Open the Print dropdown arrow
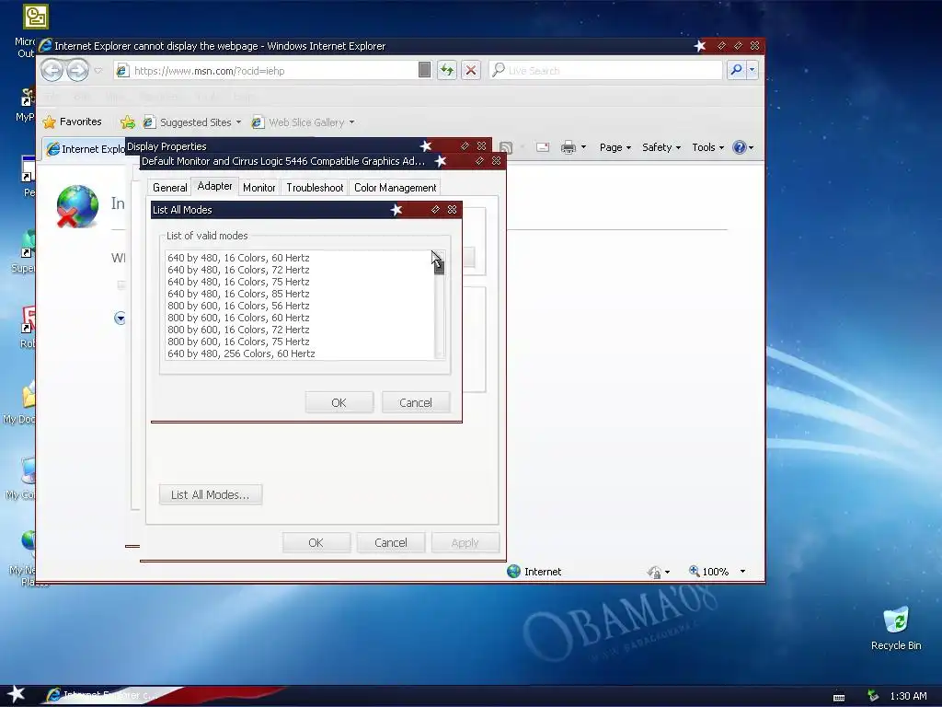Screen dimensions: 942x707 (x=583, y=147)
